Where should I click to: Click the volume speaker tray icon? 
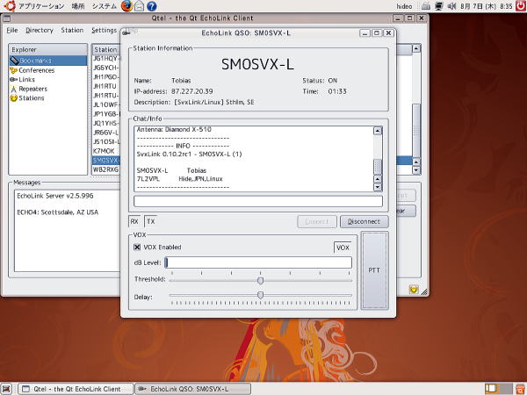point(452,6)
